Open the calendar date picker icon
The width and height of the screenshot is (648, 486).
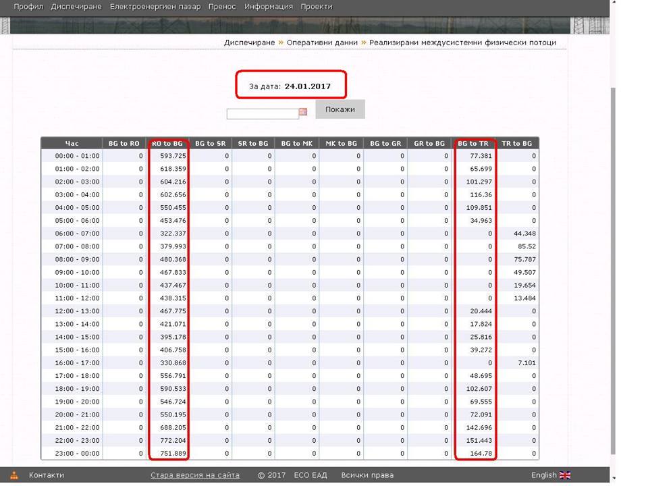coord(303,112)
